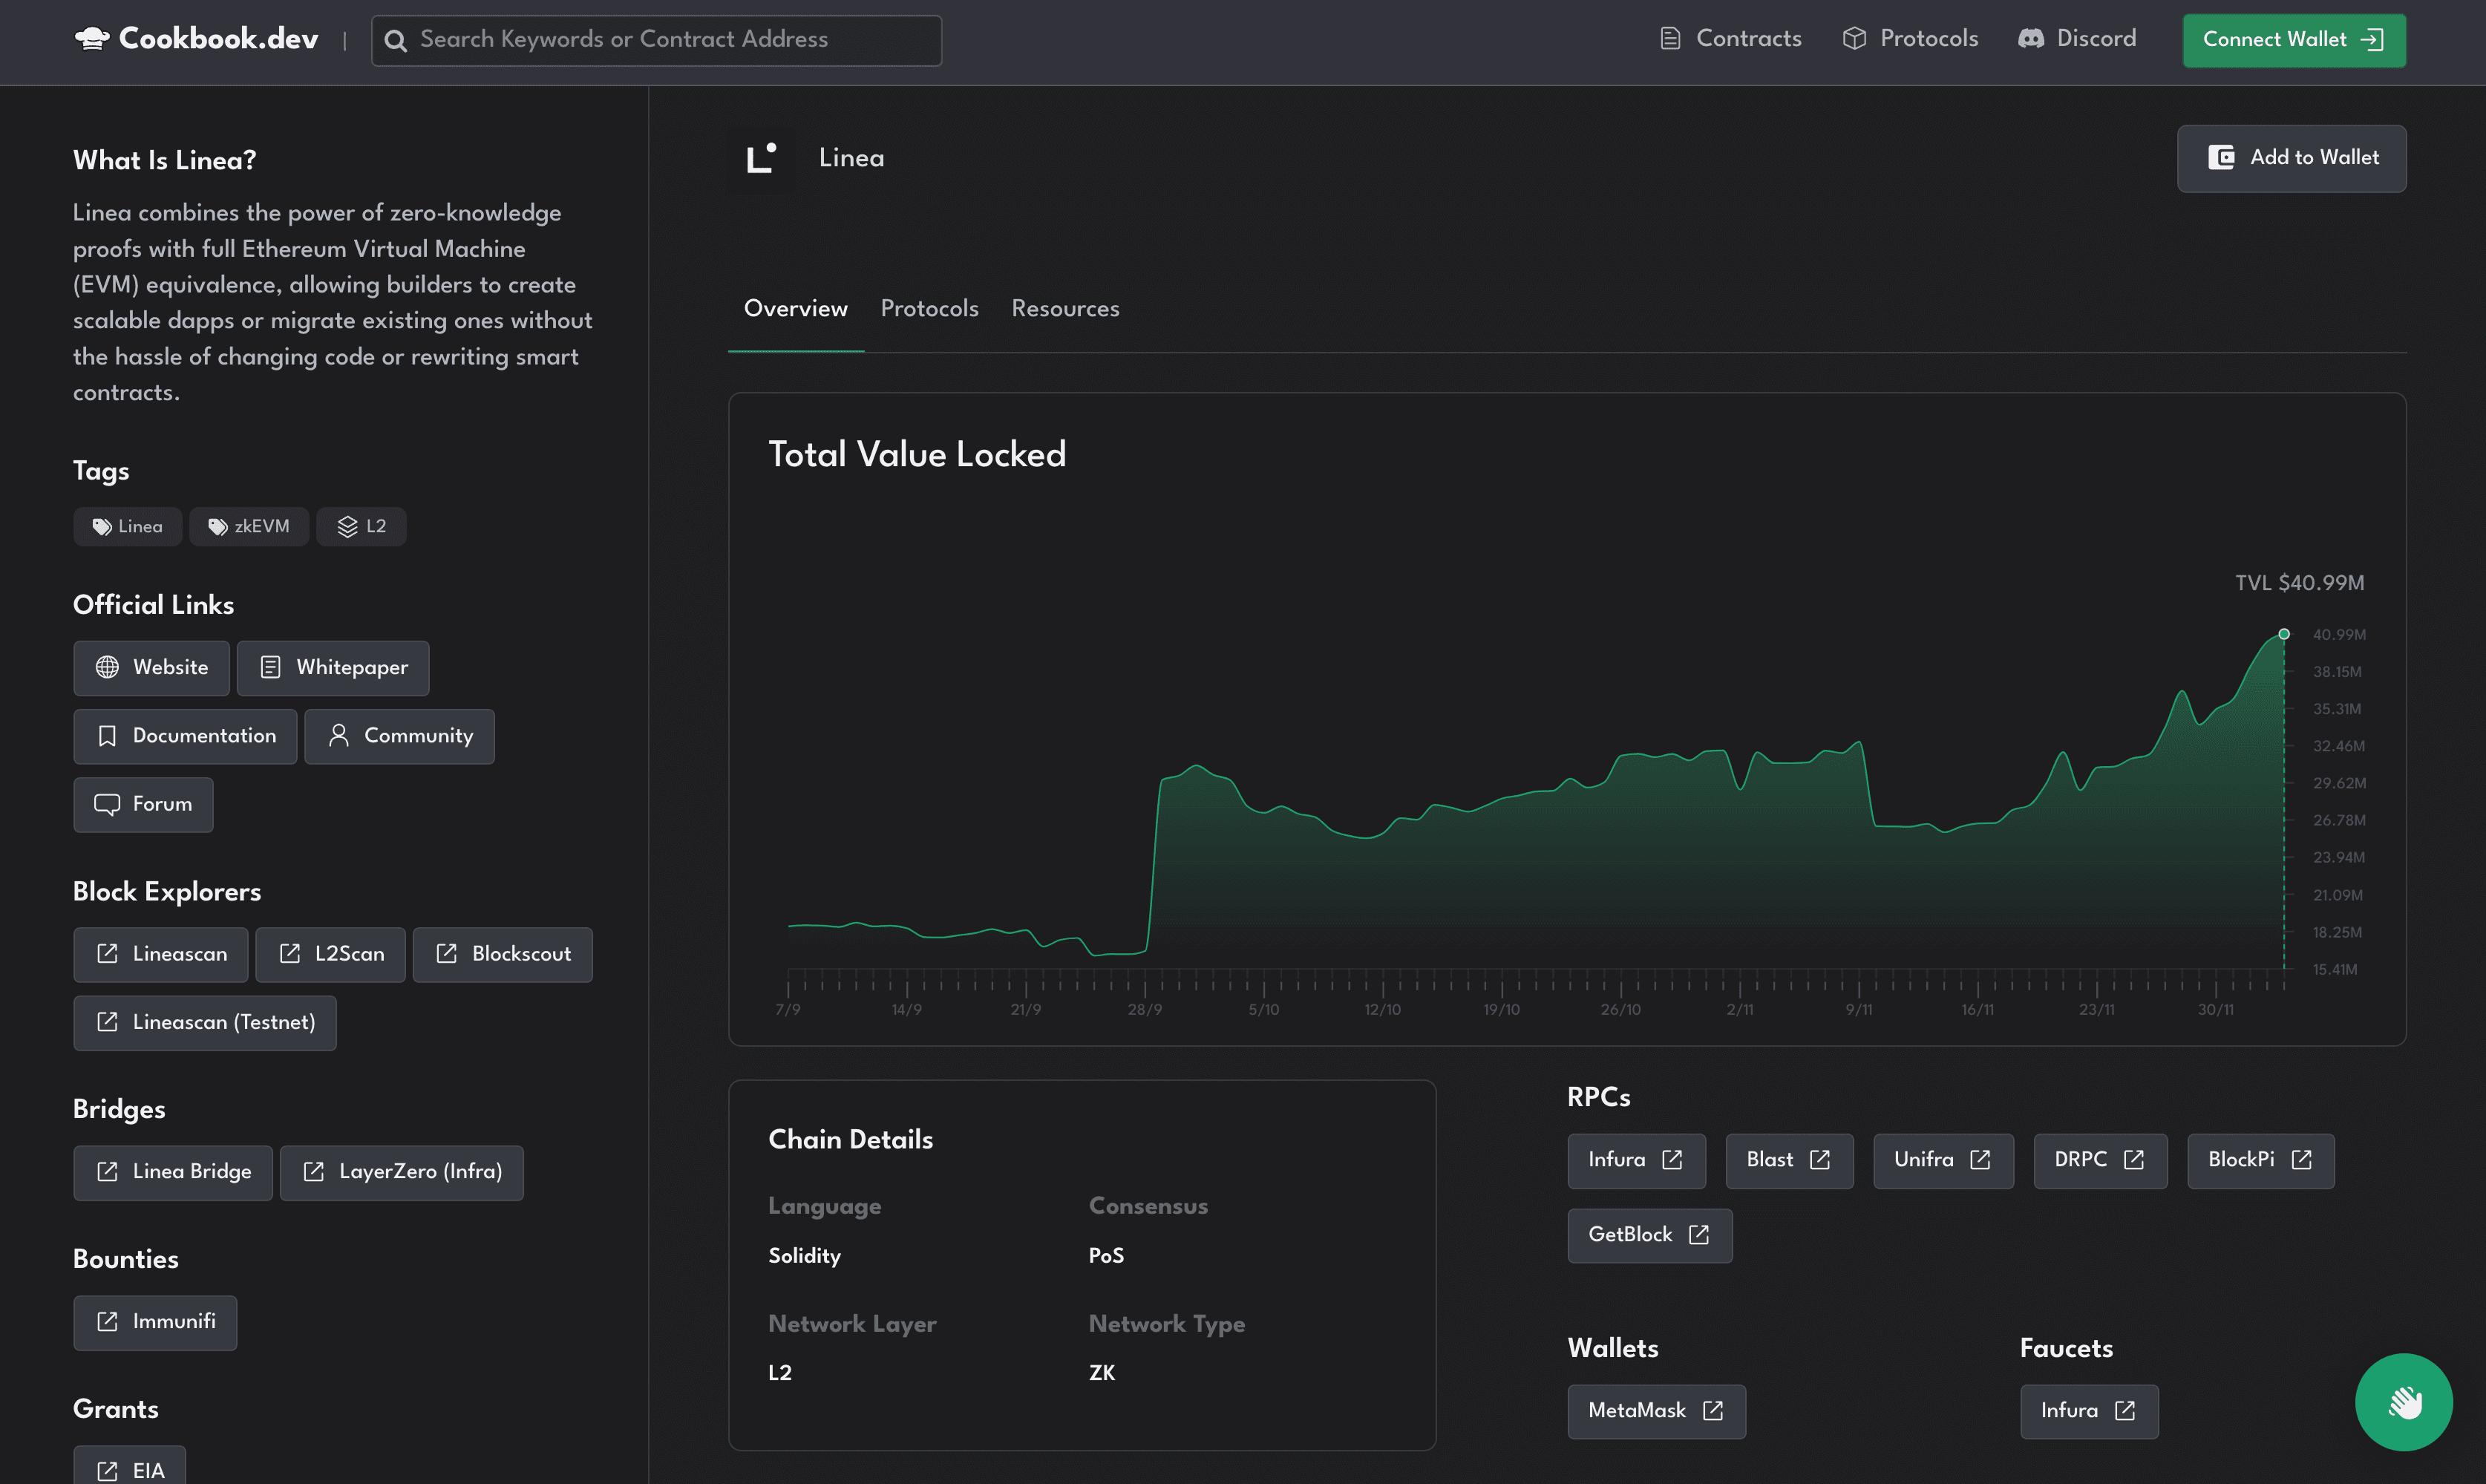This screenshot has height=1484, width=2486.
Task: Click the L2 layers tag
Action: pos(361,527)
